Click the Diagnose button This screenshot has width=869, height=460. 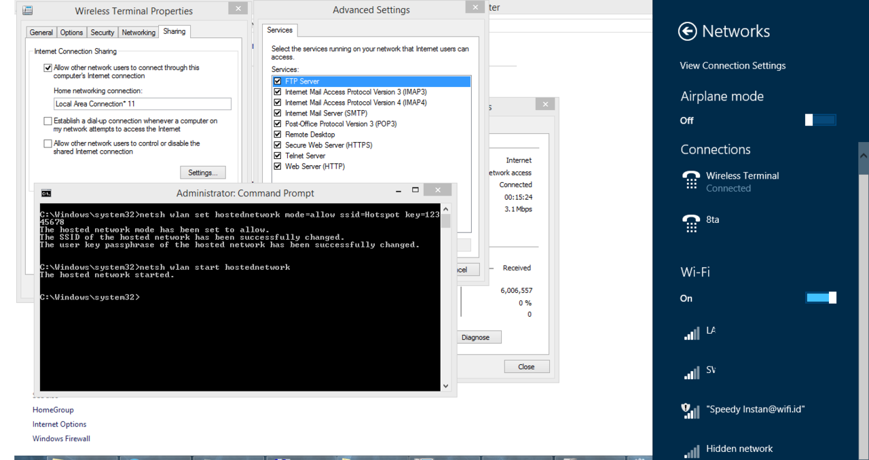475,338
